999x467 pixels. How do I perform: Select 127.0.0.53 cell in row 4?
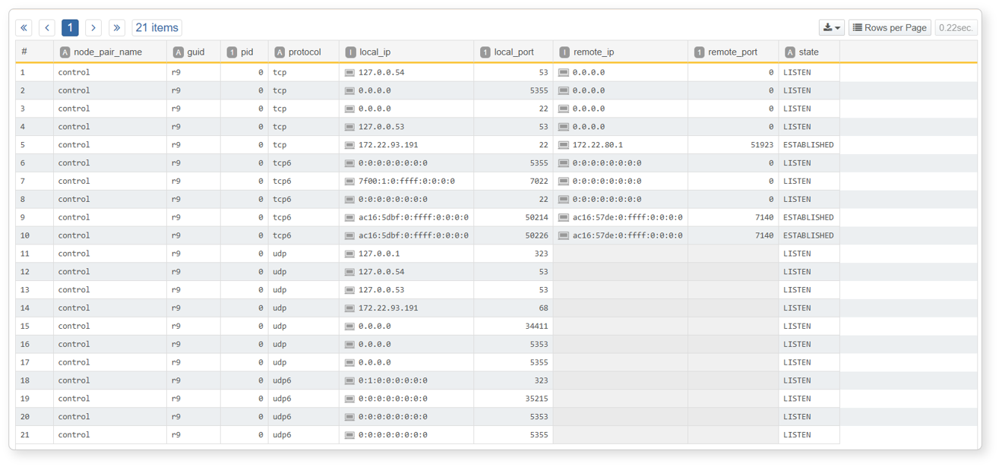point(406,127)
